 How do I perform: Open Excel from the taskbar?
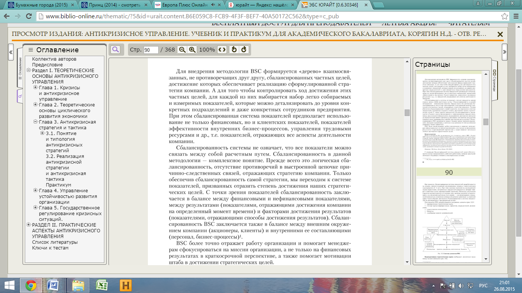[x=102, y=285]
